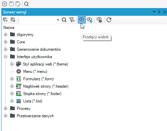Image resolution: width=167 pixels, height=131 pixels.
Task: Select Nagłówek strony (*.header) text
Action: 46,86
